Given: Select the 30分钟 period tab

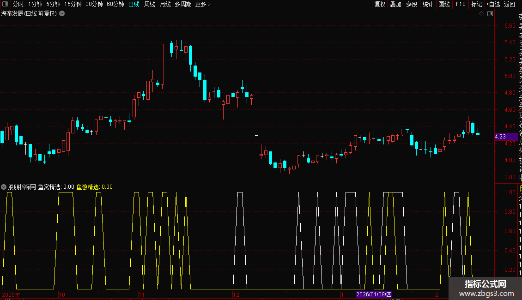Looking at the screenshot, I should tap(94, 4).
